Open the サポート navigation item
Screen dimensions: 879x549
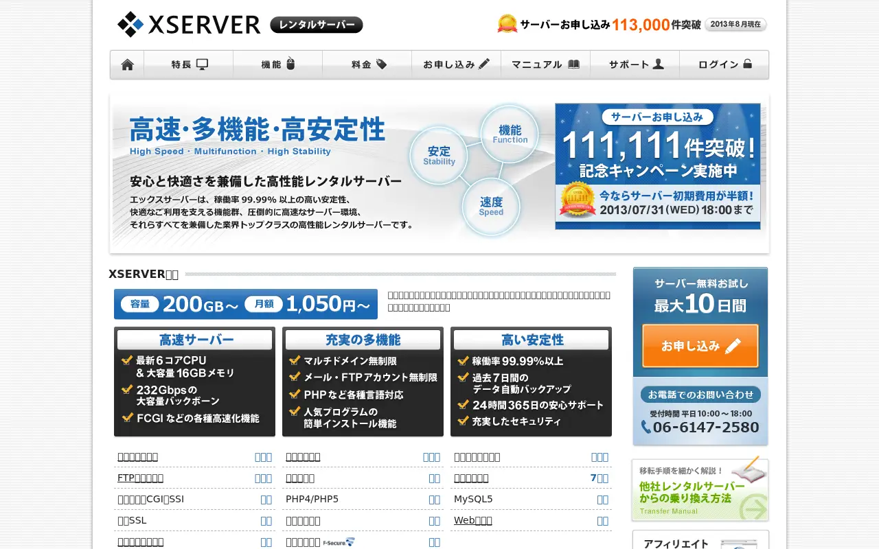[x=635, y=65]
